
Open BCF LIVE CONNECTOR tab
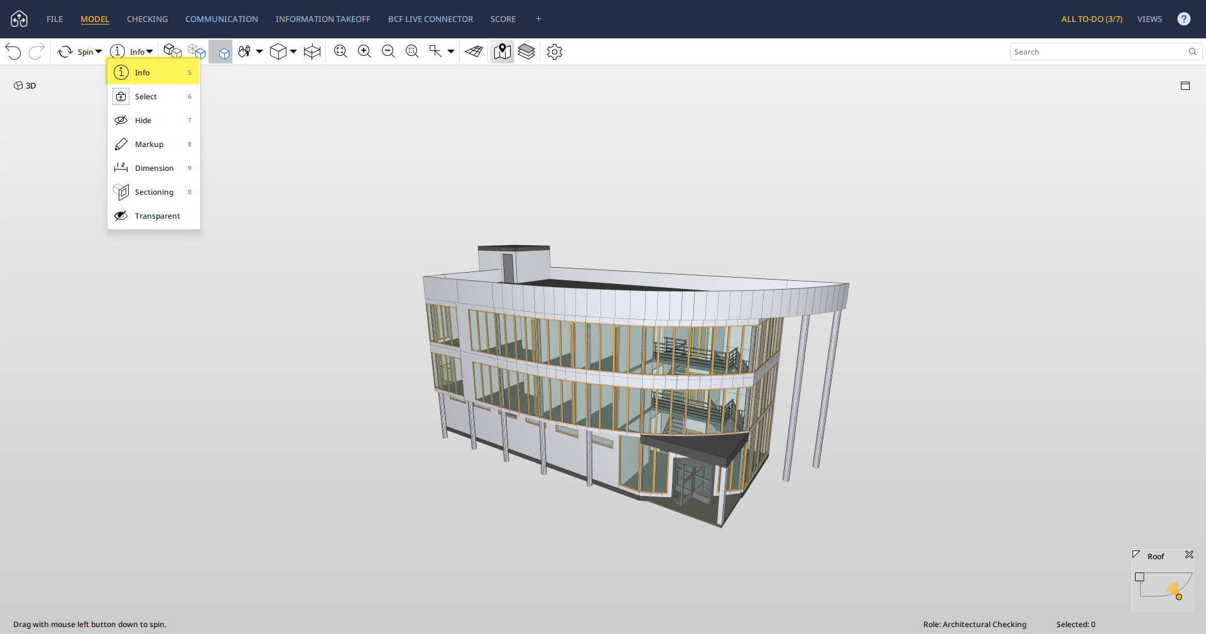tap(430, 19)
